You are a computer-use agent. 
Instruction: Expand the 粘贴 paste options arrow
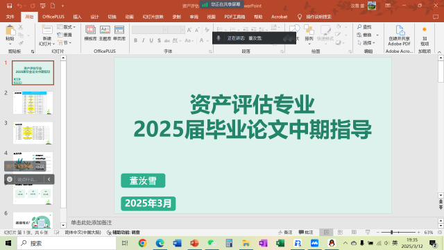[x=10, y=44]
